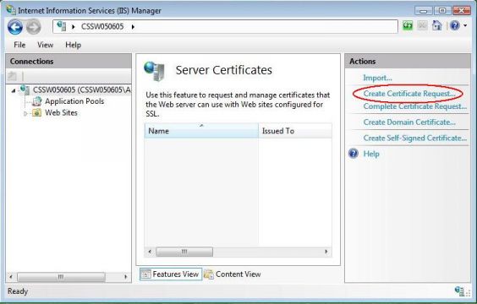Open the View menu
The image size is (477, 304).
pyautogui.click(x=46, y=45)
